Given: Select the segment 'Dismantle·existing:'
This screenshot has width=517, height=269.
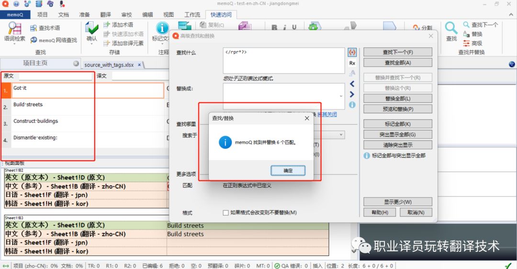Looking at the screenshot, I should [x=35, y=138].
